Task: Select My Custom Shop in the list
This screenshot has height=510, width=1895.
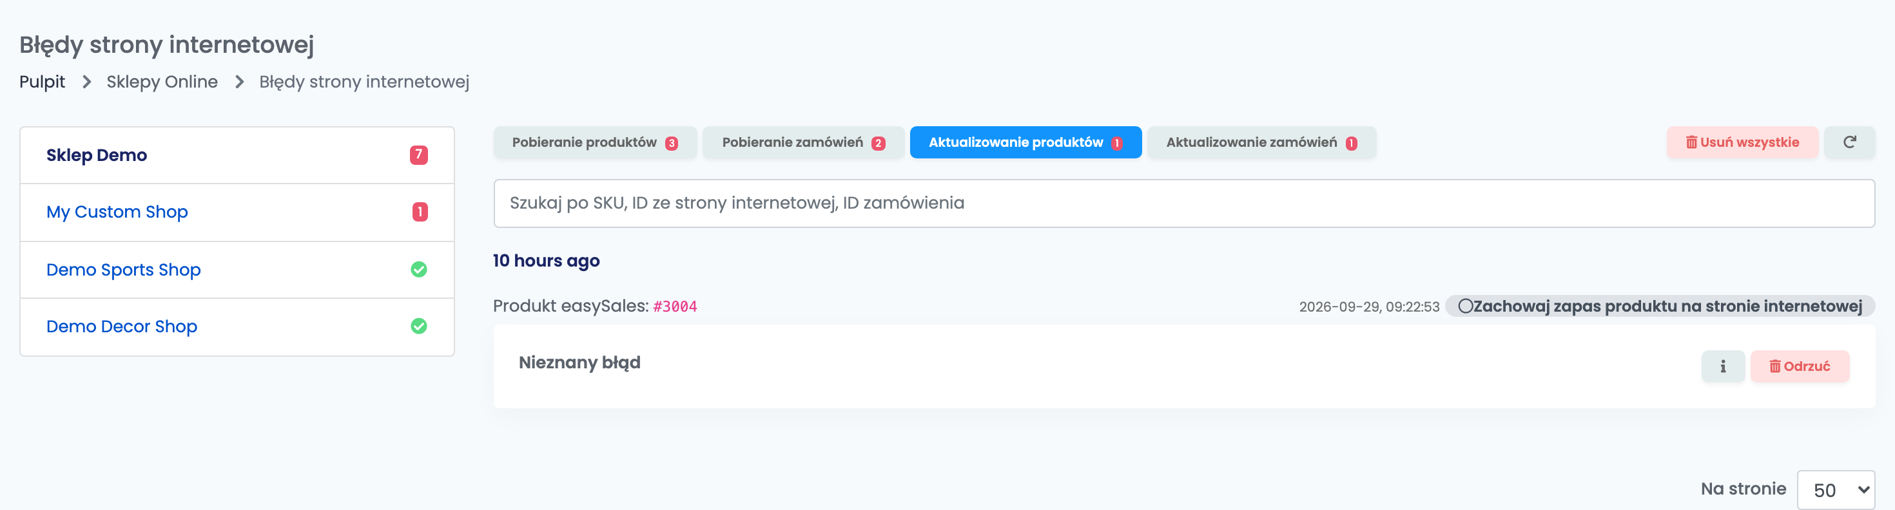Action: click(x=237, y=212)
